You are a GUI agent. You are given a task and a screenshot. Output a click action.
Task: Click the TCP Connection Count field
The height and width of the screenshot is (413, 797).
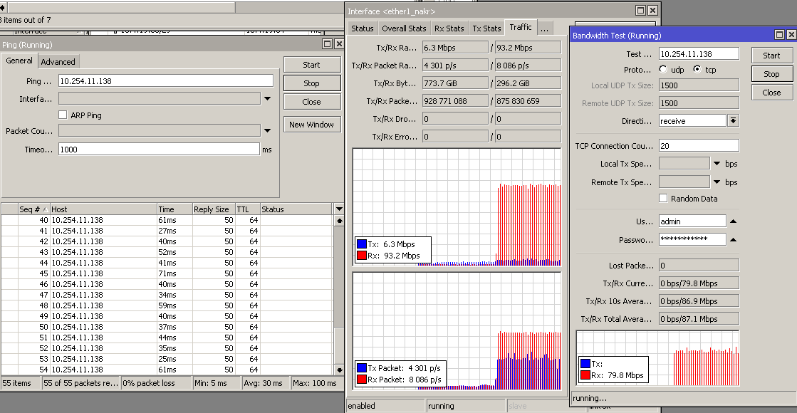[698, 146]
